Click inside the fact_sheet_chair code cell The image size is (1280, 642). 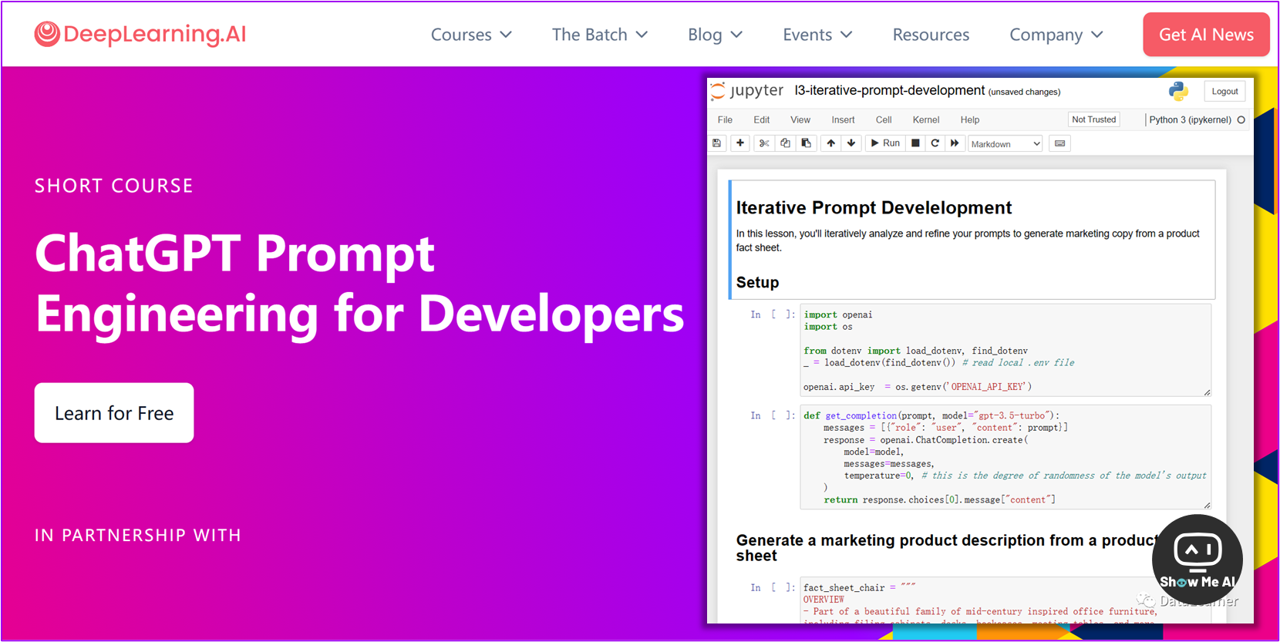[1005, 600]
